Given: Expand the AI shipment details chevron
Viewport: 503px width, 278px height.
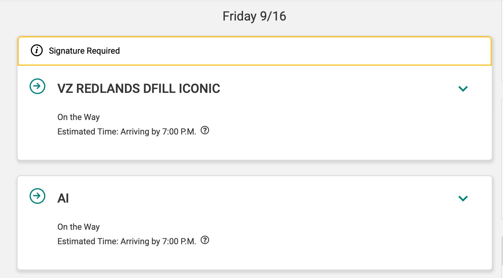Looking at the screenshot, I should click(463, 198).
